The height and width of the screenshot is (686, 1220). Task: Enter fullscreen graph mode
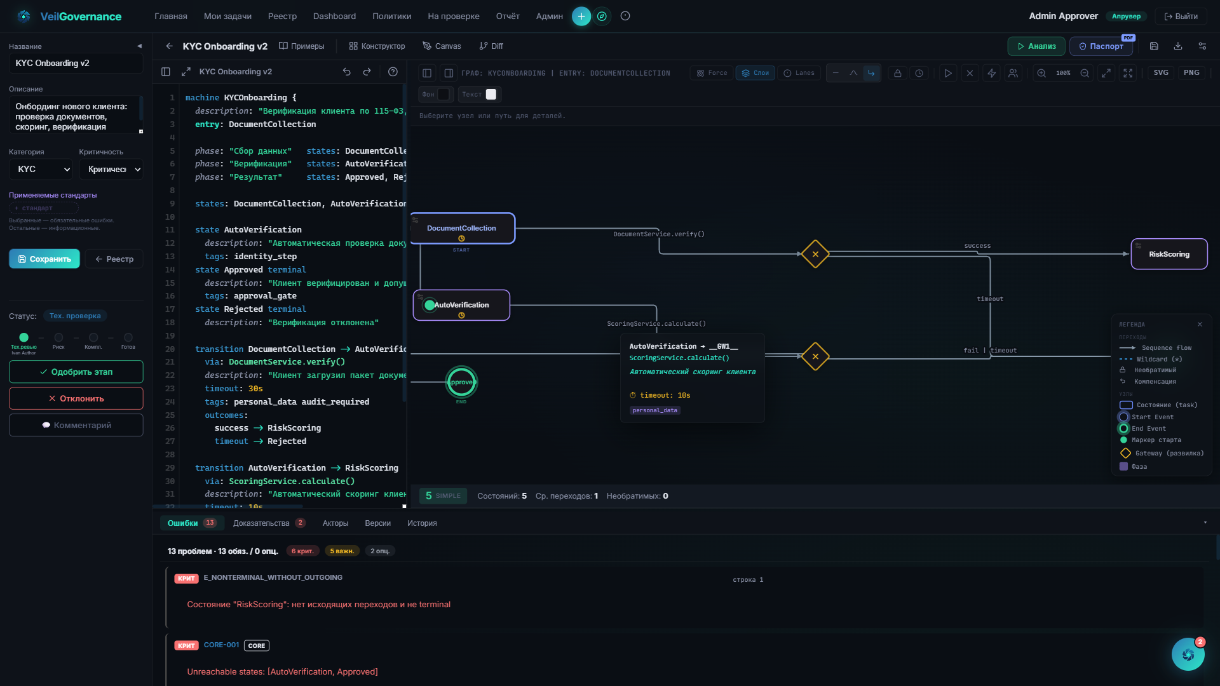1128,73
